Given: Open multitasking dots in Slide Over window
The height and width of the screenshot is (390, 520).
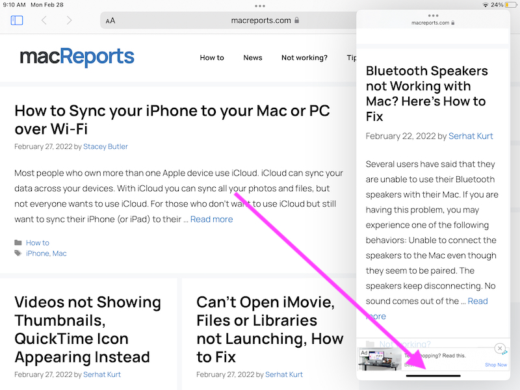Looking at the screenshot, I should 433,16.
